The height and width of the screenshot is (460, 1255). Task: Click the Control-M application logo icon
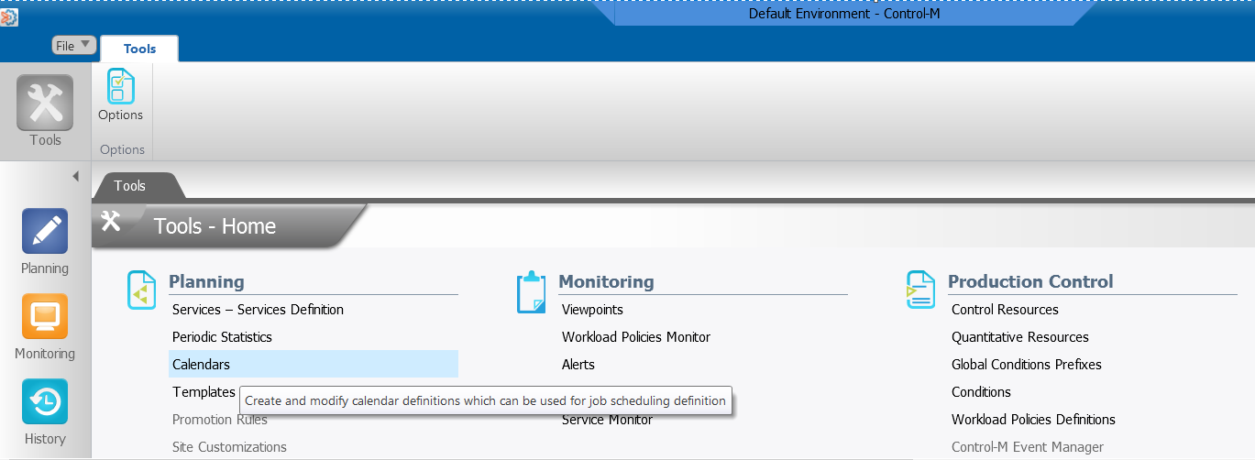coord(9,18)
